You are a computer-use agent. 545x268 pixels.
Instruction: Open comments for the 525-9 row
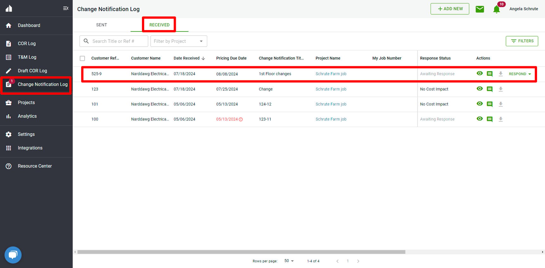490,74
